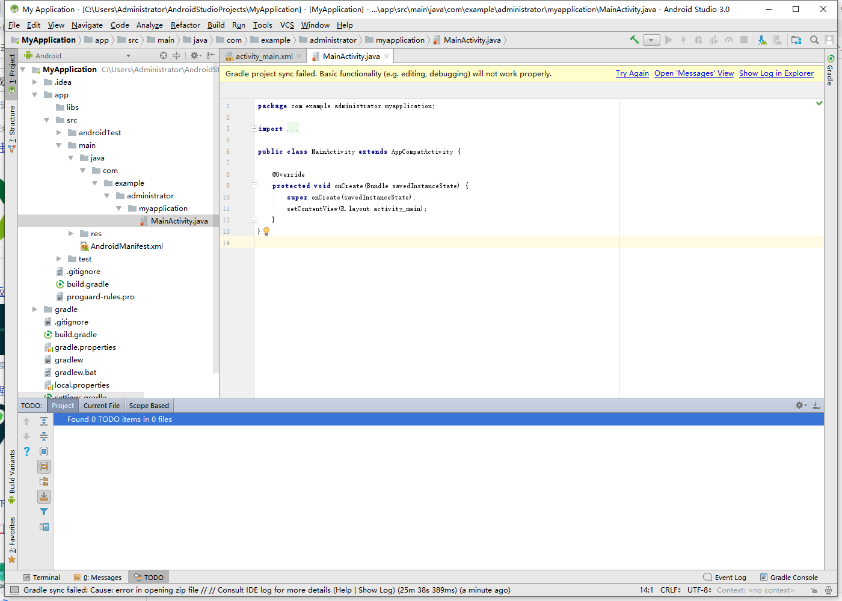Open the Terminal tool window button
The image size is (842, 601).
(41, 578)
